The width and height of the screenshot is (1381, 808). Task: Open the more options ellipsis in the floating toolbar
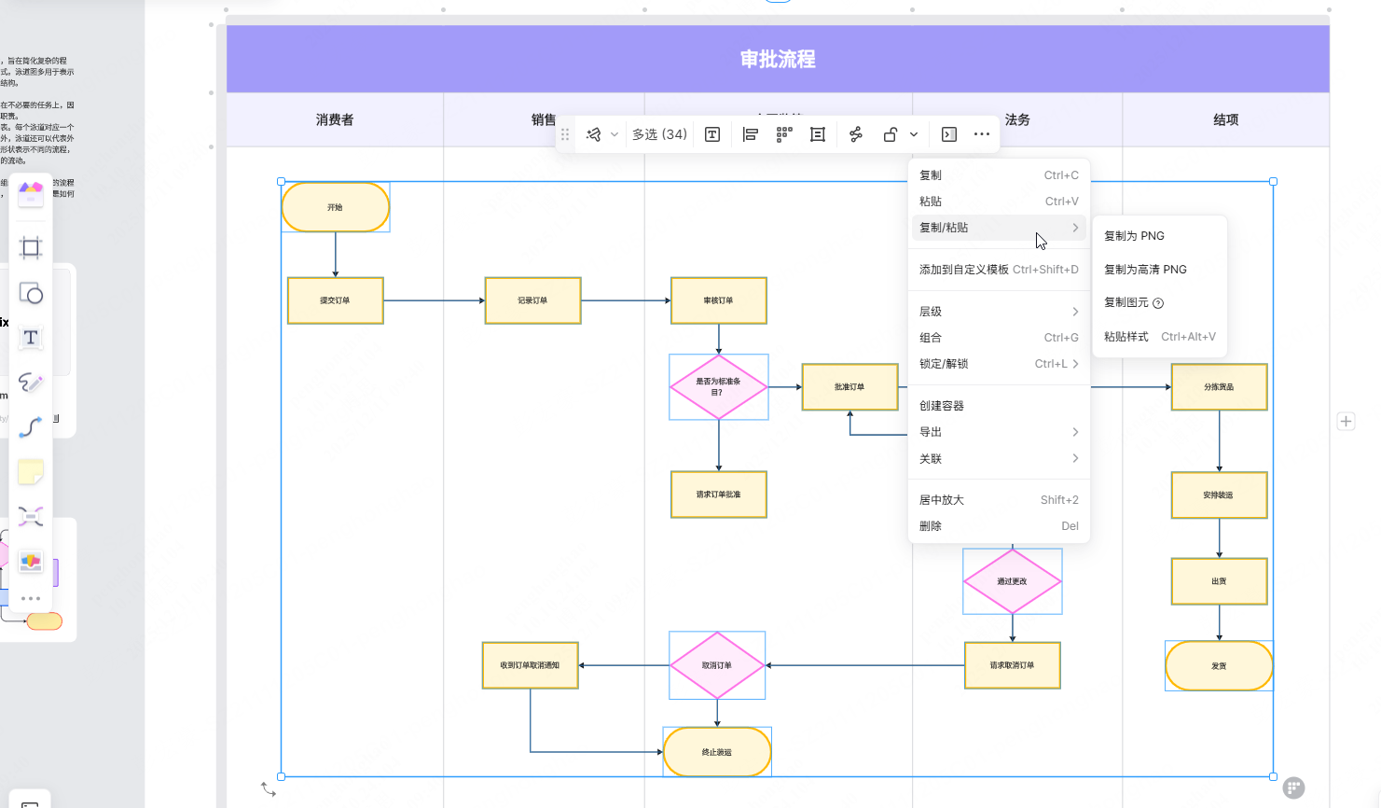pyautogui.click(x=982, y=134)
